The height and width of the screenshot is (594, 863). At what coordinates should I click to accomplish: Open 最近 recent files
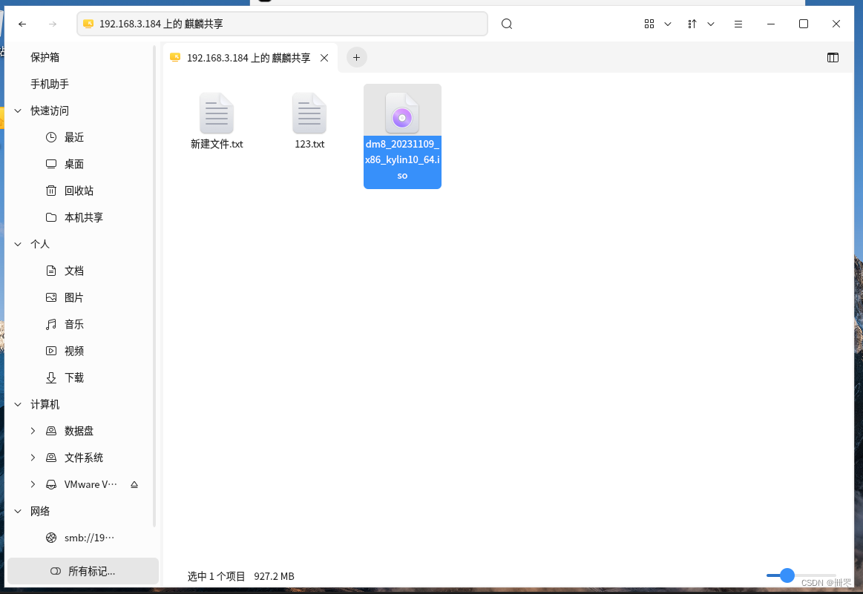click(x=73, y=137)
